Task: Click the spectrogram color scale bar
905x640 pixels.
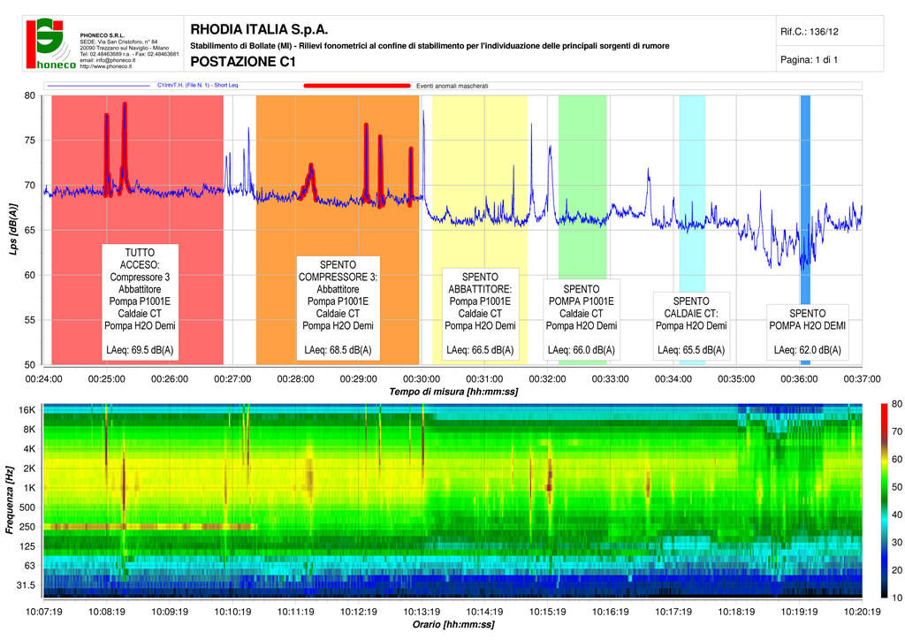Action: coord(884,501)
